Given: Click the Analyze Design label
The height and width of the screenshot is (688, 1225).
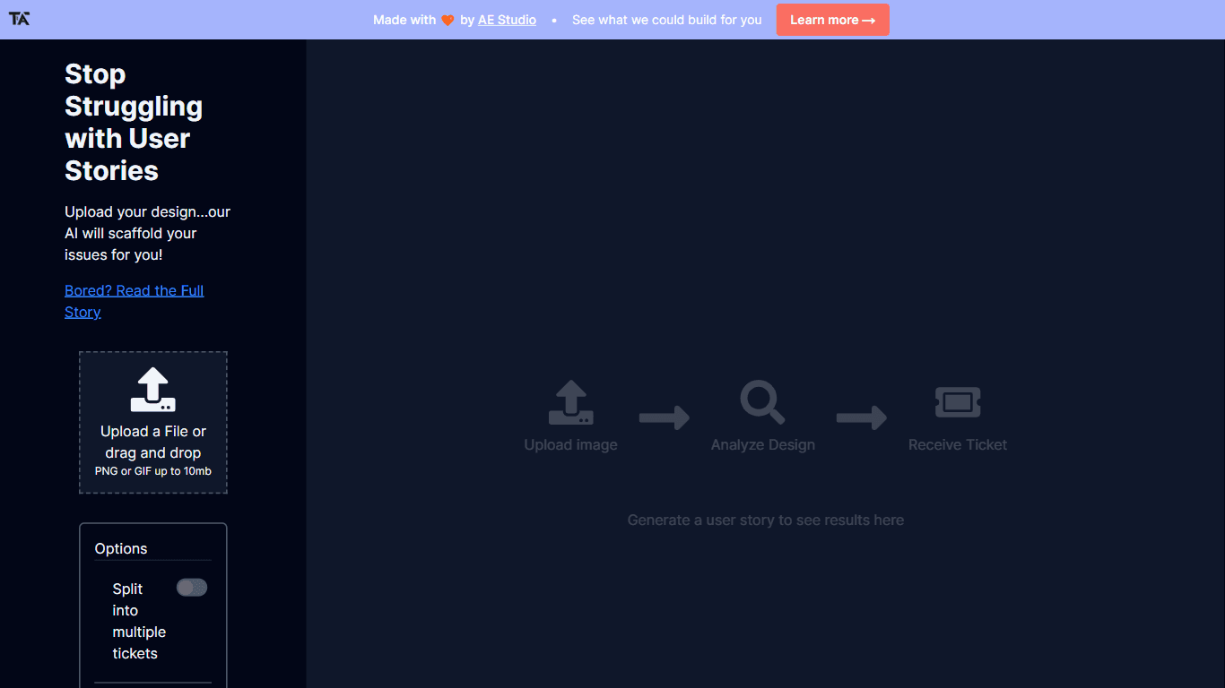Looking at the screenshot, I should pos(763,444).
